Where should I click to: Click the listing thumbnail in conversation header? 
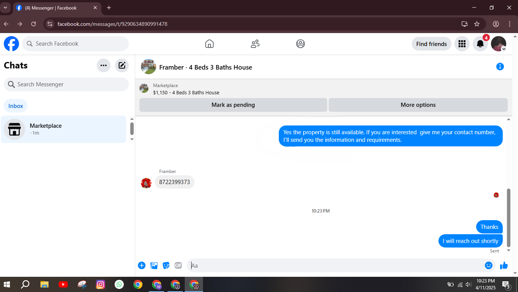click(x=149, y=67)
